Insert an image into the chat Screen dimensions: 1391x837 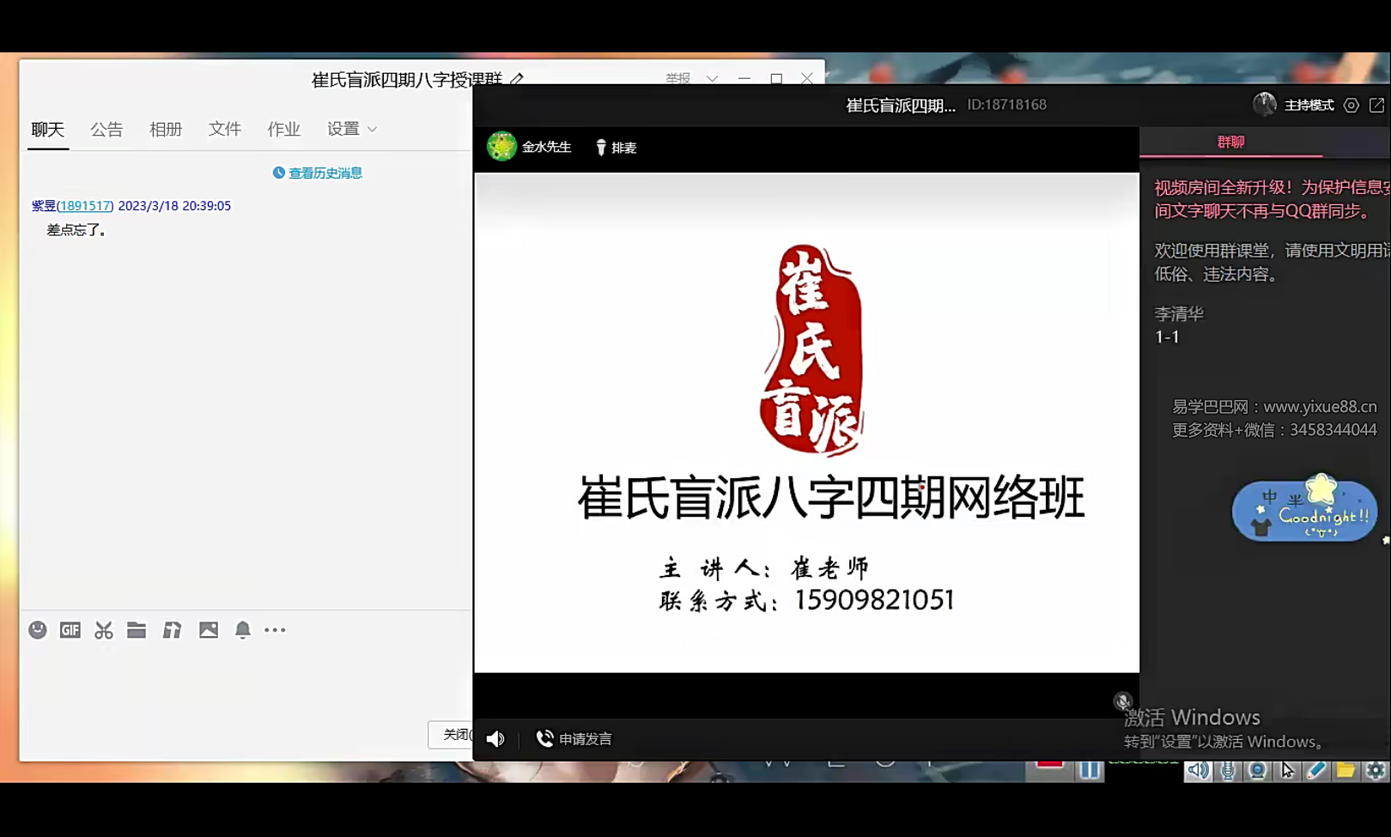[x=208, y=629]
